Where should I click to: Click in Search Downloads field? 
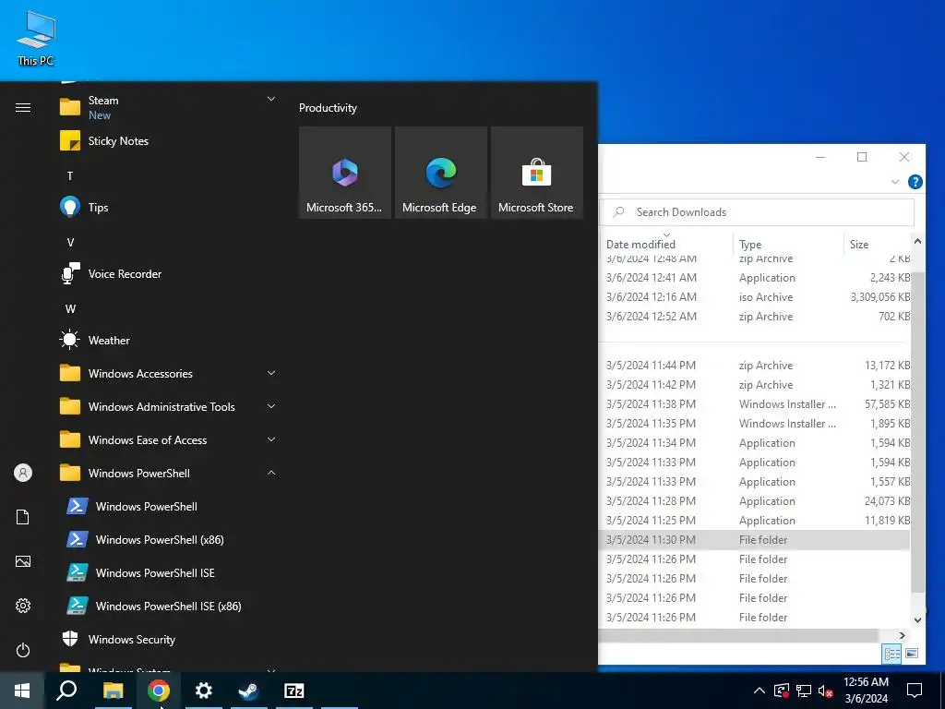(x=758, y=212)
